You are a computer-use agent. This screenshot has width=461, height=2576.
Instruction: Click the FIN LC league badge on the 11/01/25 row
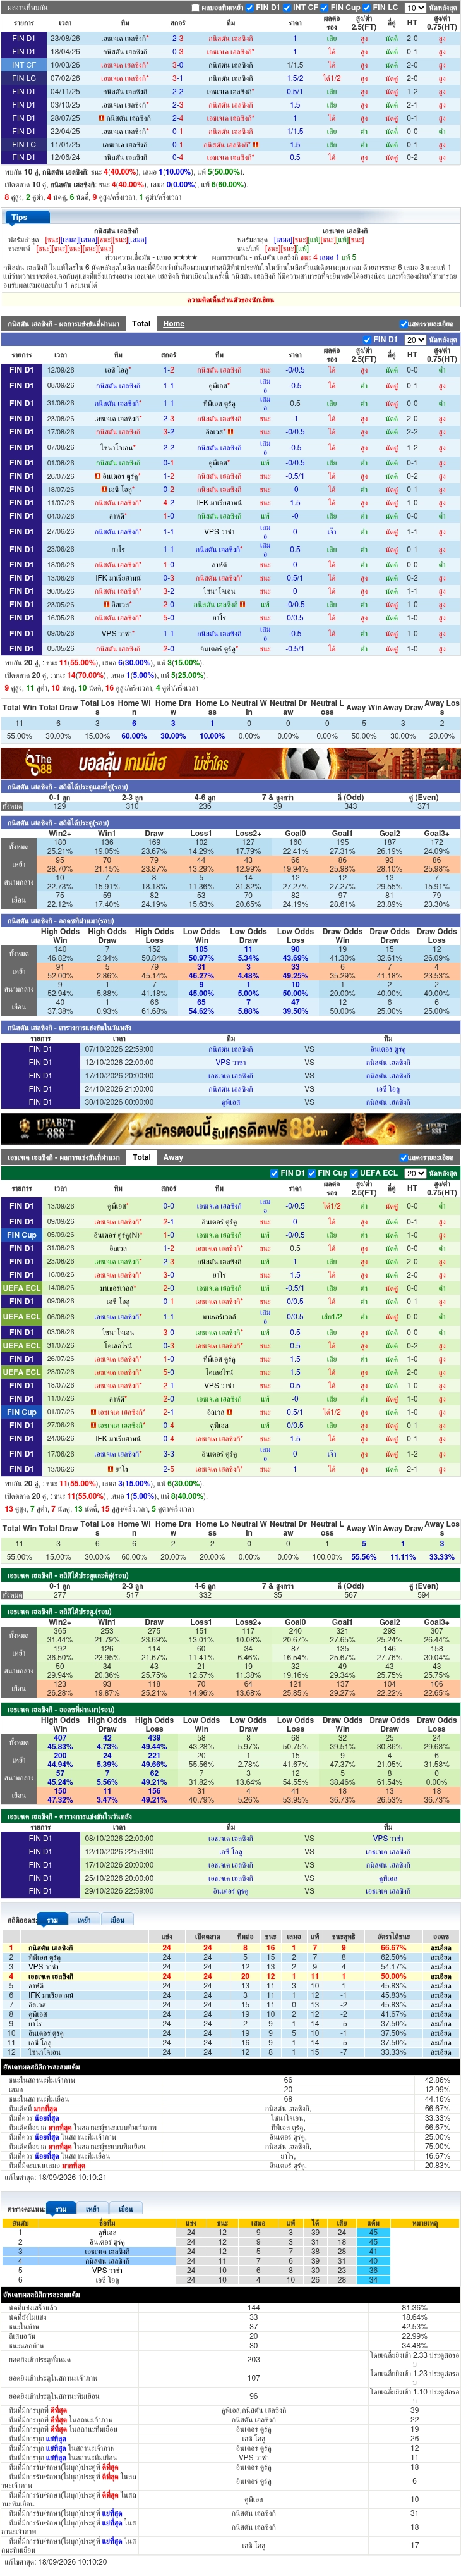click(x=23, y=144)
